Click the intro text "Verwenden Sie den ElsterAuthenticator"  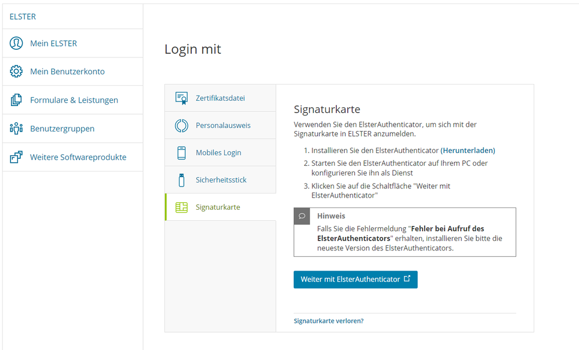point(358,125)
